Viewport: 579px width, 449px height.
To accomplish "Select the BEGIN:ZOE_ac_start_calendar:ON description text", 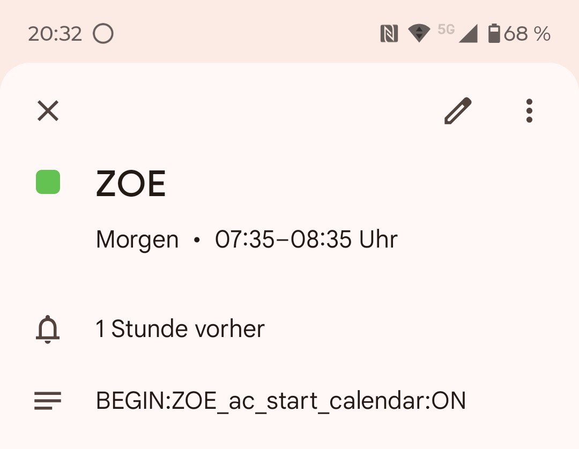I will click(280, 401).
